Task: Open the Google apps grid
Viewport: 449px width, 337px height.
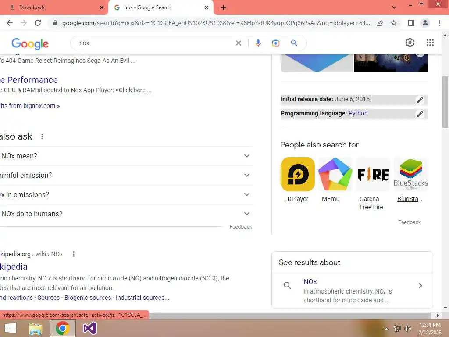Action: pos(430,43)
